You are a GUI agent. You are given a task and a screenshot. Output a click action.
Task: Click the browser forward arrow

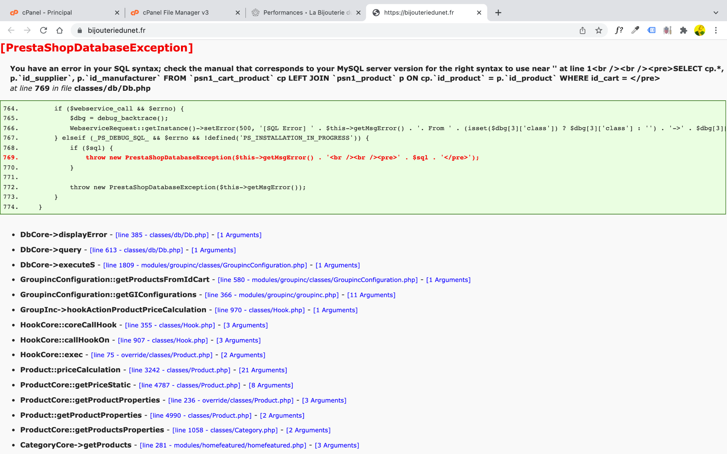click(27, 30)
